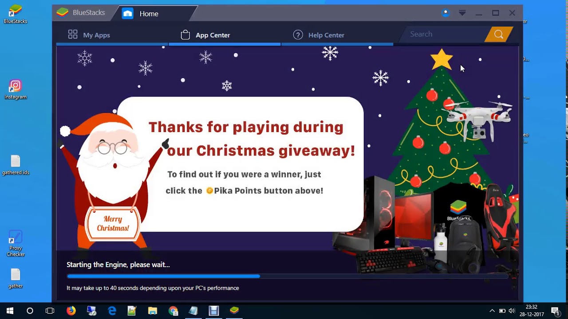Select the 'gather' desktop file
This screenshot has width=568, height=319.
(16, 278)
